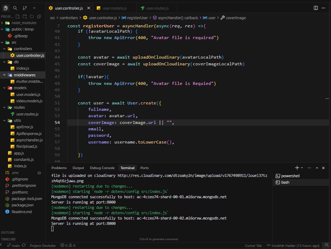The image size is (331, 249).
Task: Select the bash terminal session
Action: (x=301, y=182)
